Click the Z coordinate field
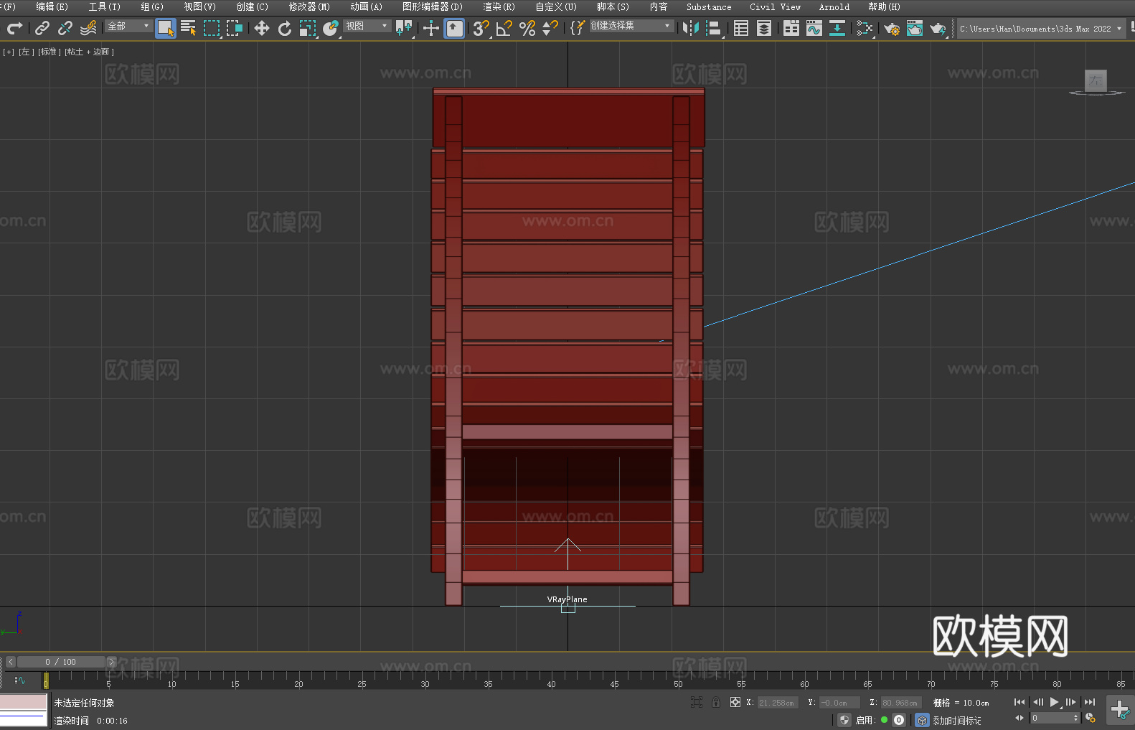1135x730 pixels. coord(900,703)
